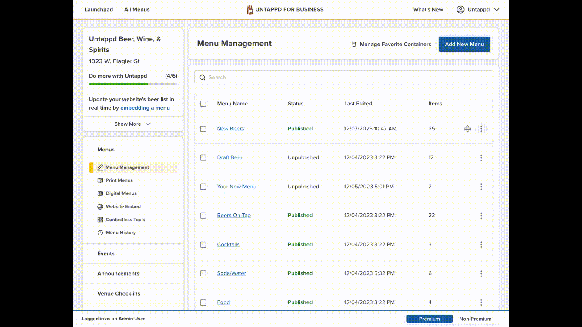Select the Website Embed globe icon

pyautogui.click(x=100, y=206)
